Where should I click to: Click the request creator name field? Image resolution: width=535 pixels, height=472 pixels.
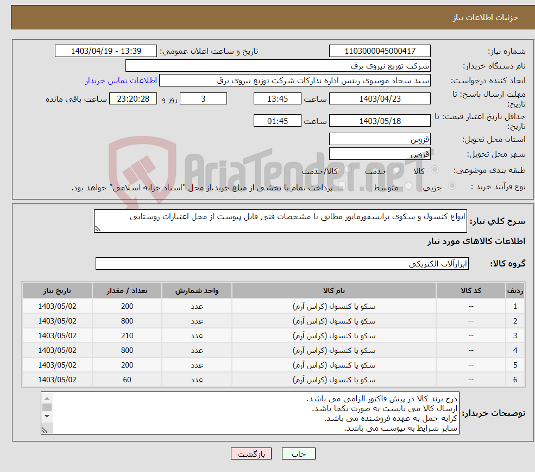pos(295,80)
